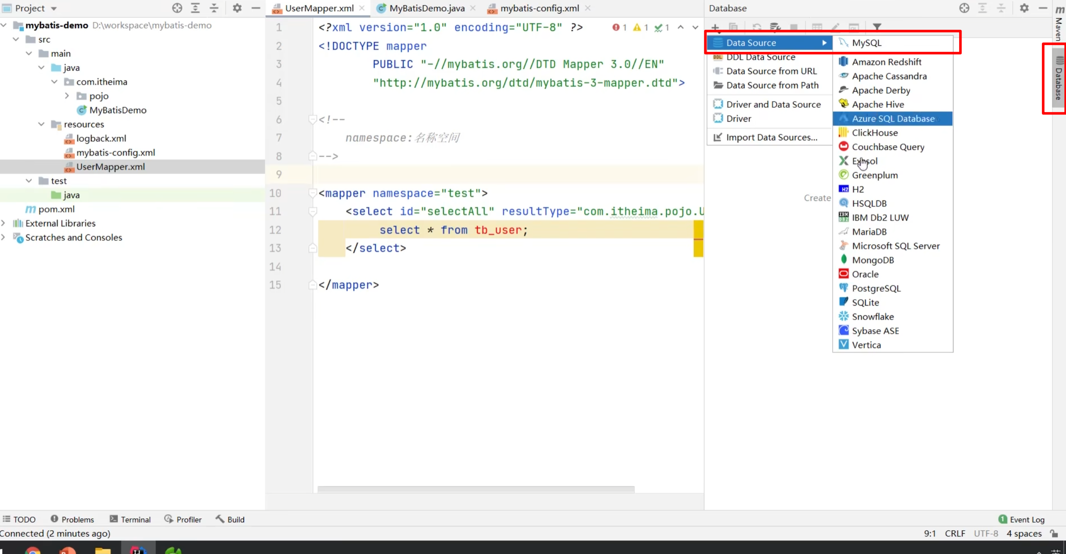The width and height of the screenshot is (1066, 554).
Task: Open Project panel settings gear
Action: click(x=237, y=8)
